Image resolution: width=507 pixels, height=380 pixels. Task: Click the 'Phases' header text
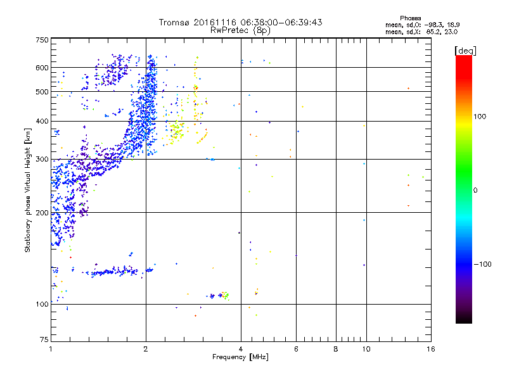(x=410, y=18)
